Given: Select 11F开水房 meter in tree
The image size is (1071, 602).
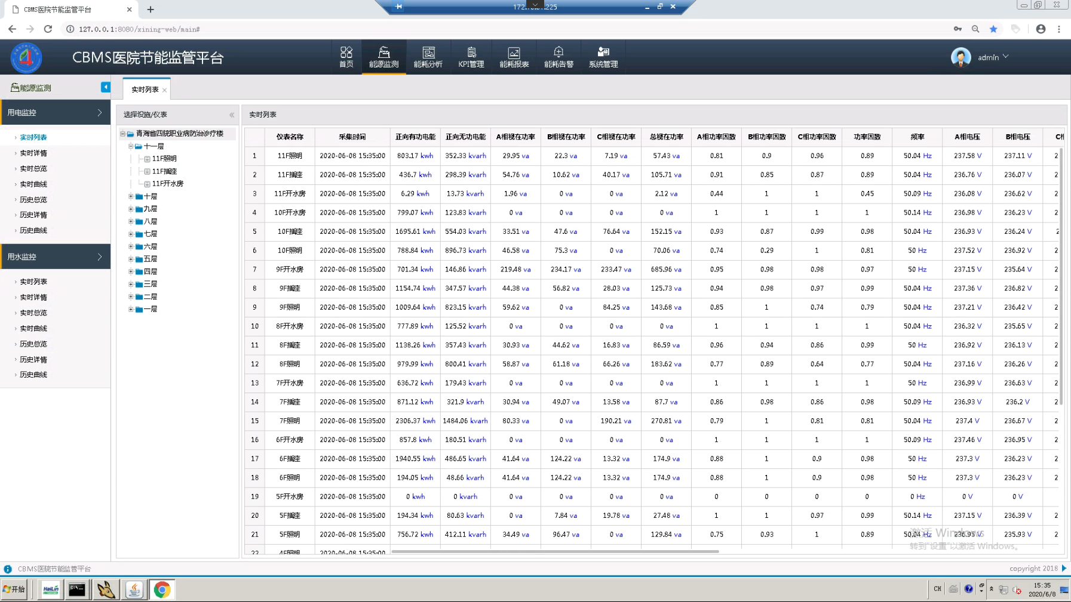Looking at the screenshot, I should 167,184.
